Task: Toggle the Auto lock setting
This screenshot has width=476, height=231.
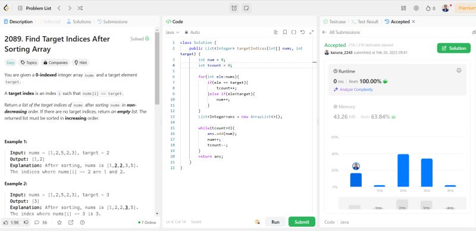Action: click(192, 32)
